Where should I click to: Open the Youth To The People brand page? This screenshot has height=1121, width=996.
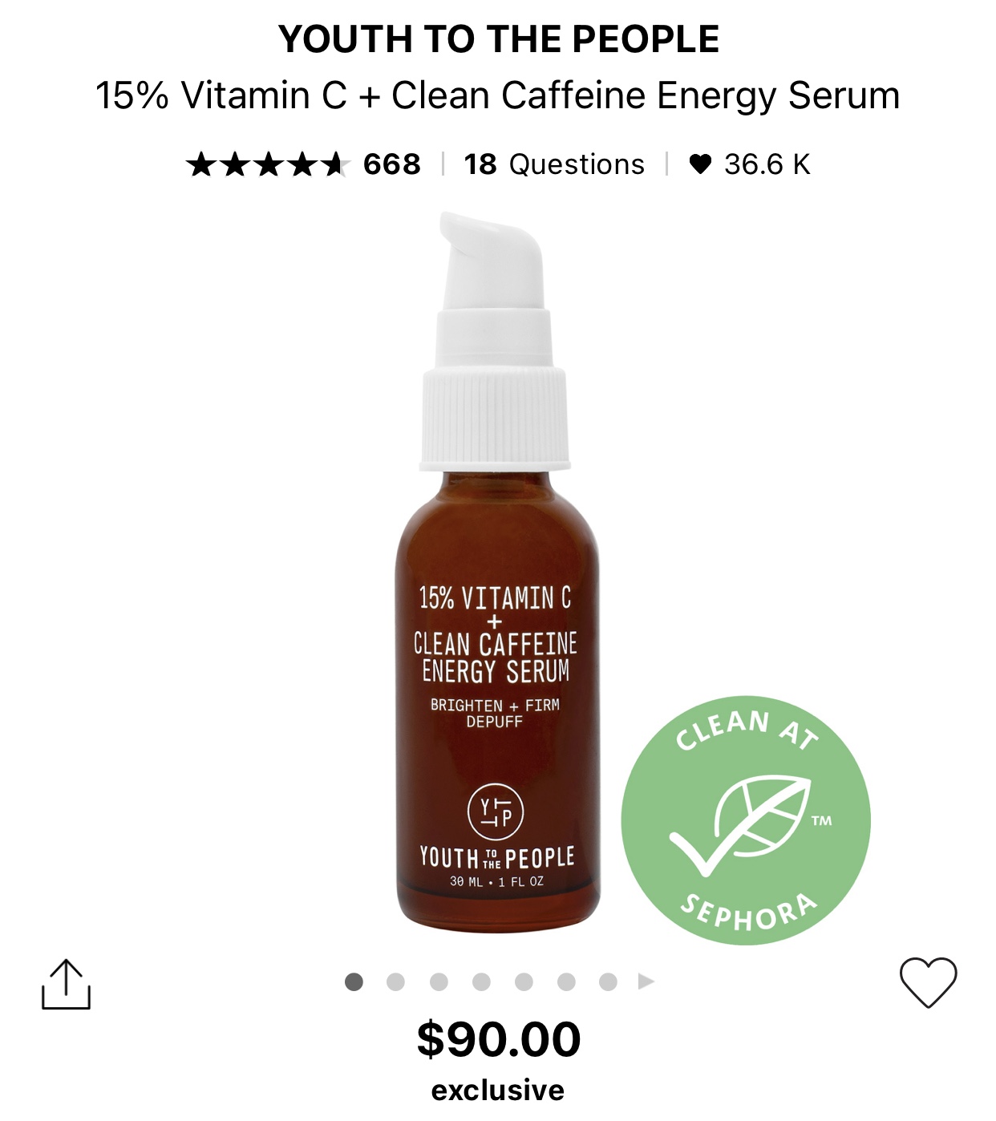pyautogui.click(x=499, y=39)
